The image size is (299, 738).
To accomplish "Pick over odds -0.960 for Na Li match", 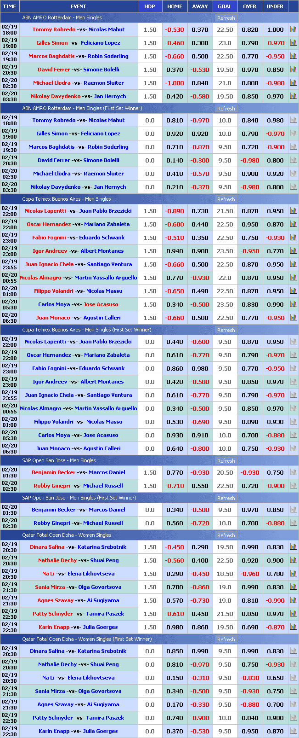I will point(250,574).
